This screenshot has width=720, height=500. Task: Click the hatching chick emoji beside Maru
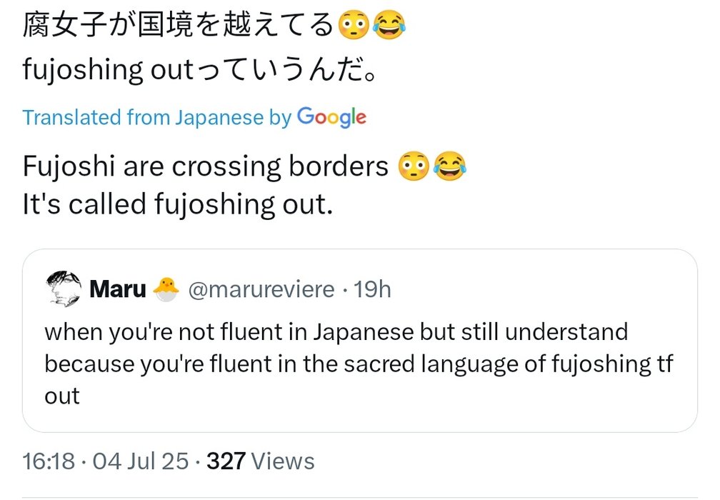164,289
